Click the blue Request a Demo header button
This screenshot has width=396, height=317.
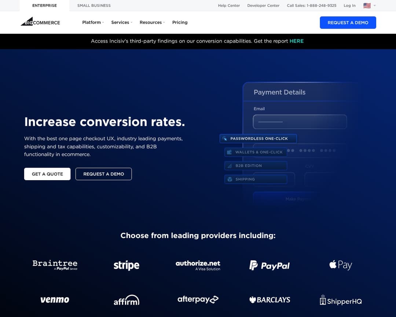coord(348,22)
